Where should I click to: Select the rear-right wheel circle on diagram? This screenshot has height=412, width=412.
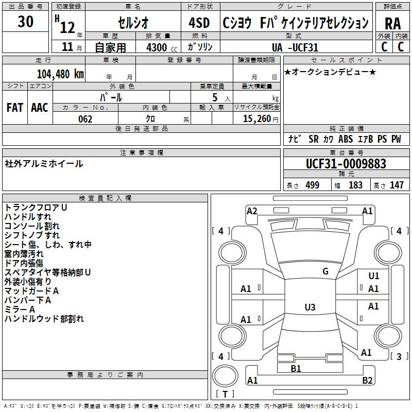388,336
